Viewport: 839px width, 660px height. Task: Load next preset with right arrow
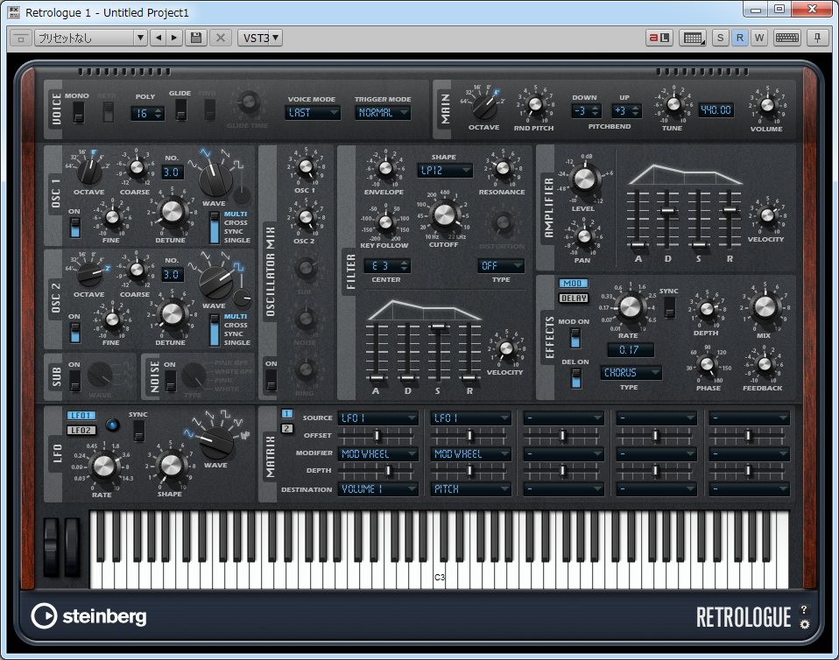click(174, 38)
